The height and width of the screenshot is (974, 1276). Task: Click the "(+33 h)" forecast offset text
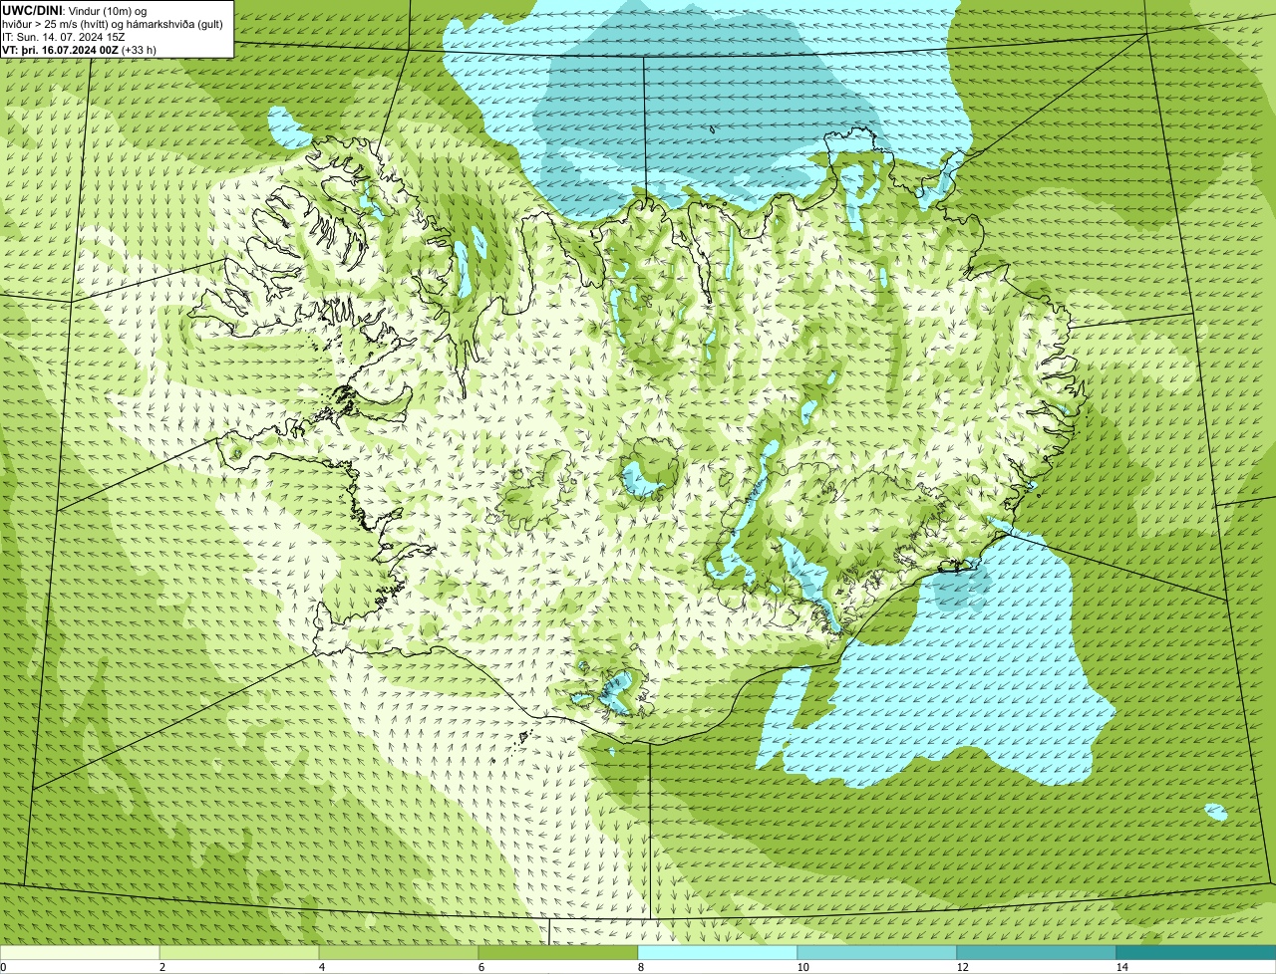click(139, 49)
